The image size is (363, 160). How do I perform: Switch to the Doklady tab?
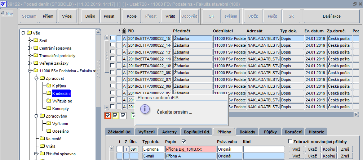click(247, 132)
